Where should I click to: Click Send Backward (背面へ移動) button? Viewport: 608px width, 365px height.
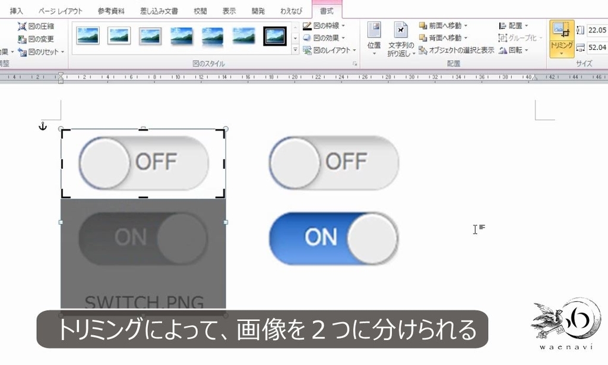pos(440,38)
